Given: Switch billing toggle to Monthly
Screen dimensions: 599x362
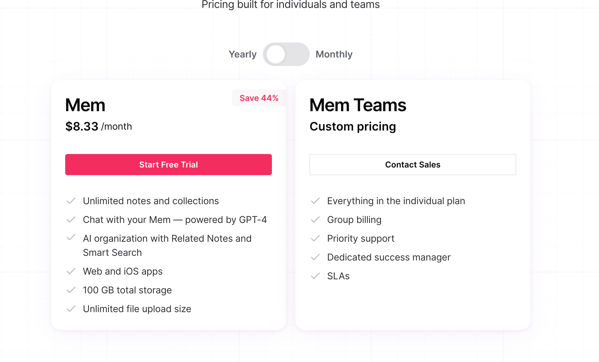Looking at the screenshot, I should [286, 54].
